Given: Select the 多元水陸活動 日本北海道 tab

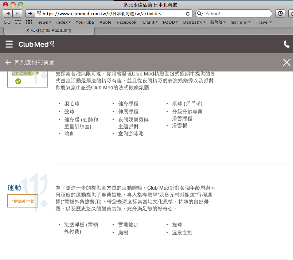Looking at the screenshot, I should (x=48, y=31).
